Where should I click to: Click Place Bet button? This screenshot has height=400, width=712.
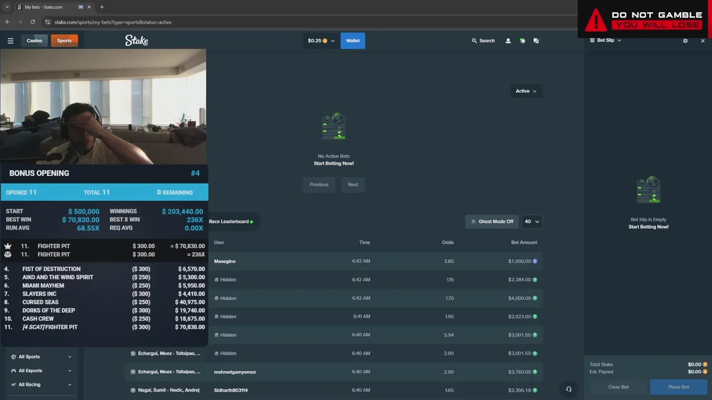pyautogui.click(x=679, y=387)
